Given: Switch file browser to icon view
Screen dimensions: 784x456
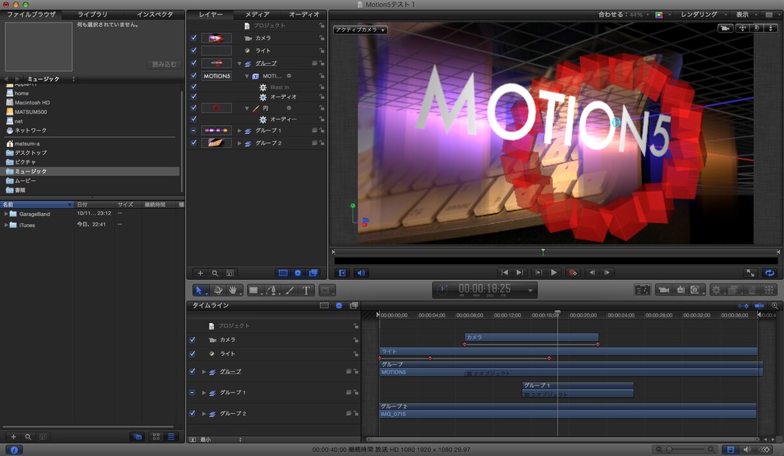Looking at the screenshot, I should [x=156, y=437].
